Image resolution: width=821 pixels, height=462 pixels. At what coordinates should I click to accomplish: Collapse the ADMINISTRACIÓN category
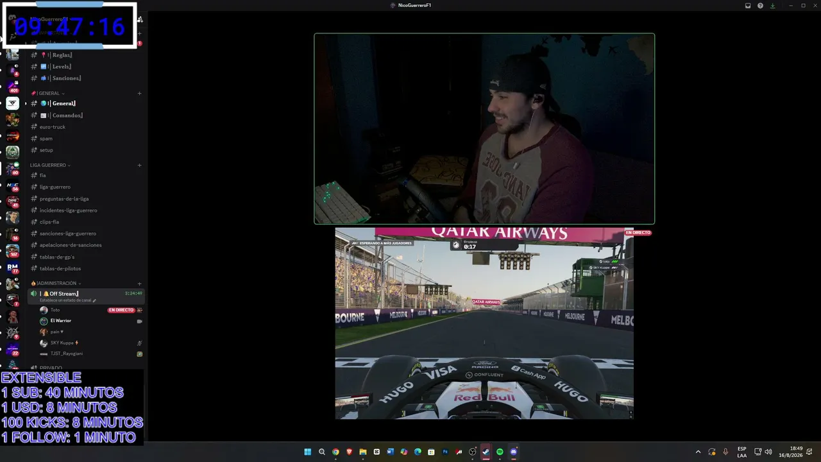click(x=56, y=284)
